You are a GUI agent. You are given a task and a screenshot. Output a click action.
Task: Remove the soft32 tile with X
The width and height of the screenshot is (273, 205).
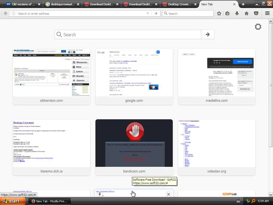coord(168,194)
